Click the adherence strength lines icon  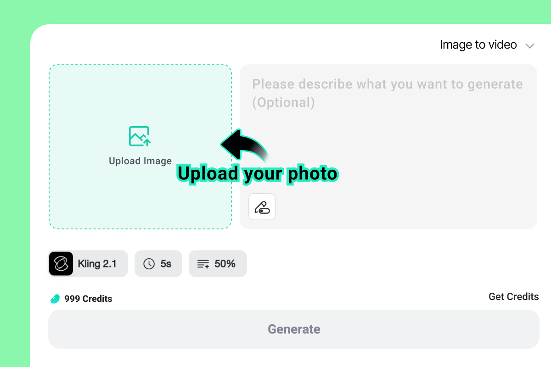click(202, 263)
